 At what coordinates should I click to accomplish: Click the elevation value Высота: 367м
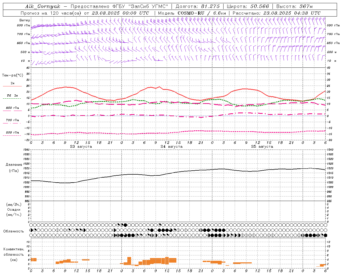point(294,6)
